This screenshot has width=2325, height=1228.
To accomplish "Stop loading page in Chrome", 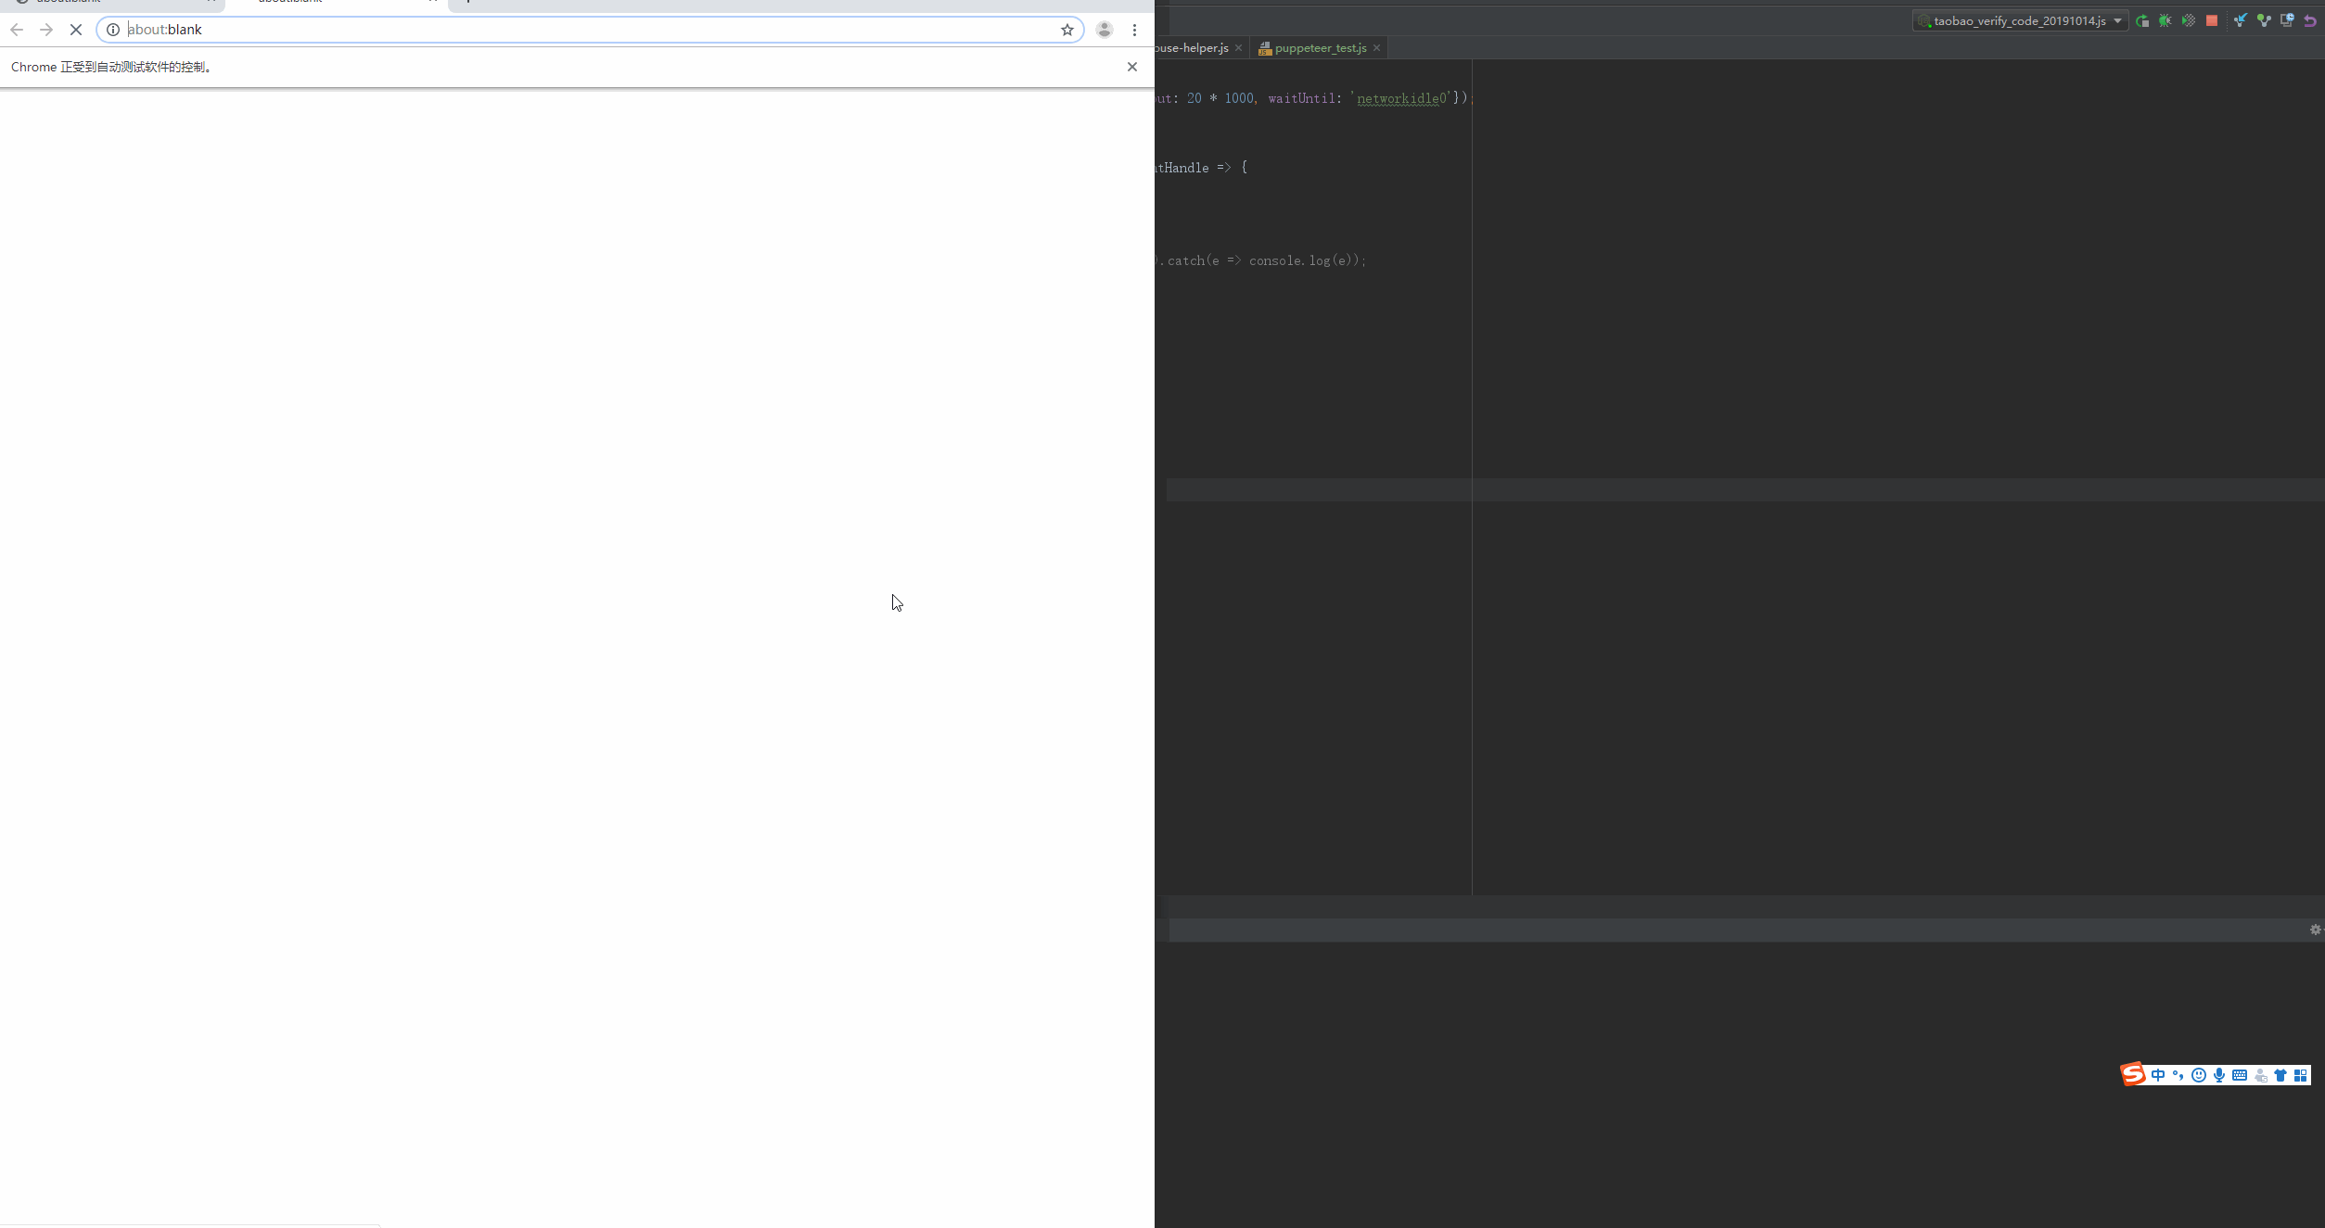I will coord(76,30).
